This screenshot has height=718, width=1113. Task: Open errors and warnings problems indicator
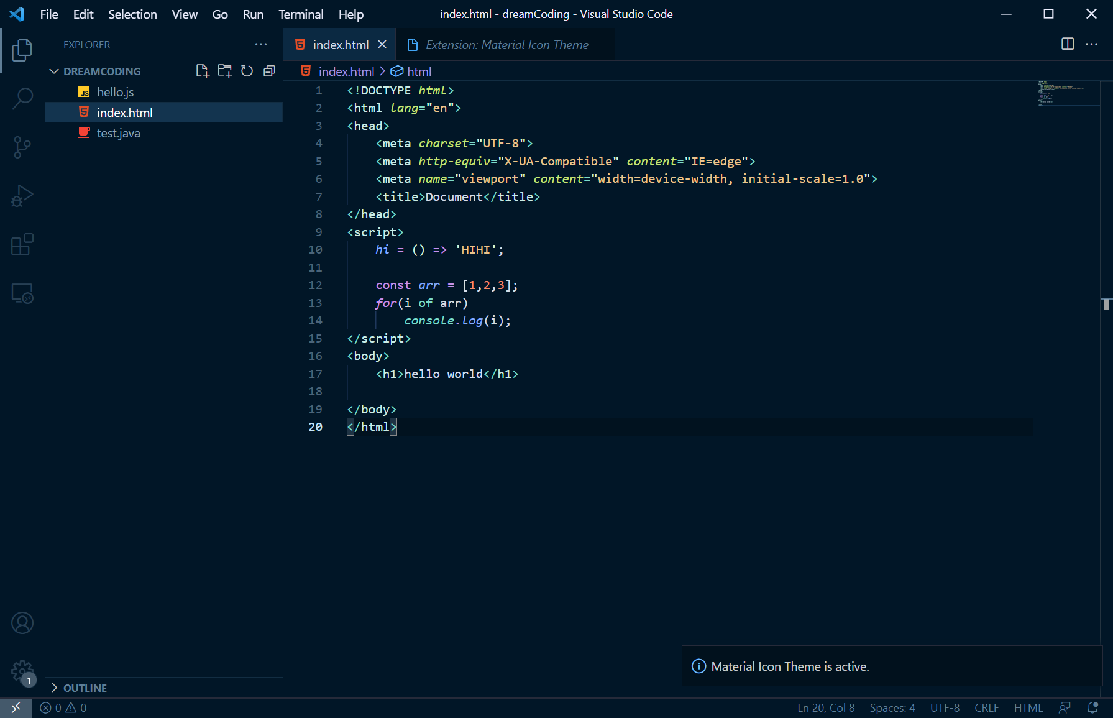63,707
